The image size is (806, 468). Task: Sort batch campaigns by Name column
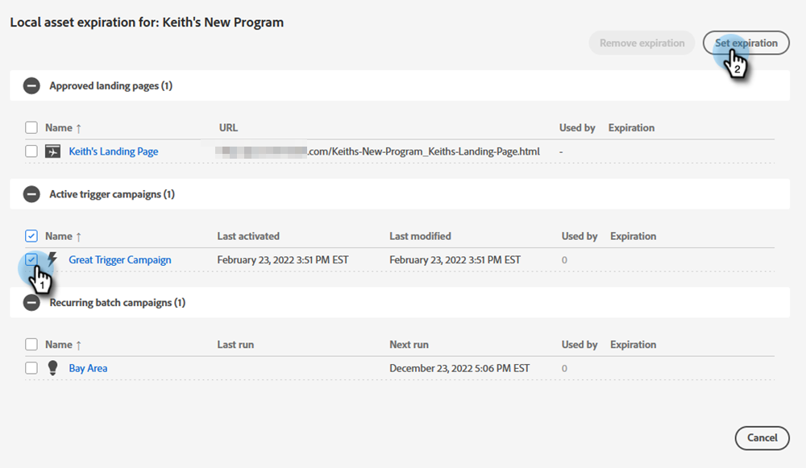click(63, 345)
